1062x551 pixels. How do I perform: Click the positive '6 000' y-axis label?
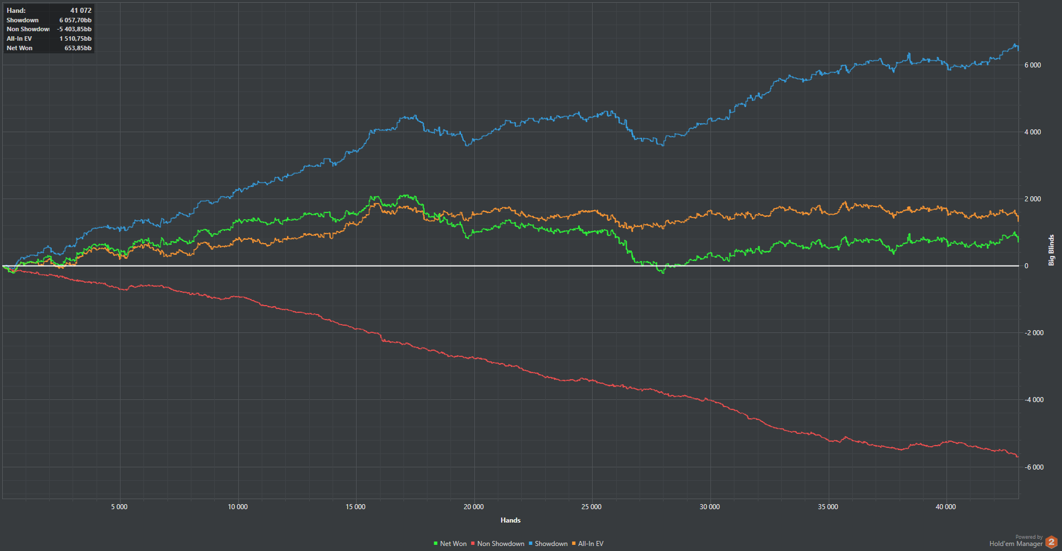(x=1032, y=65)
